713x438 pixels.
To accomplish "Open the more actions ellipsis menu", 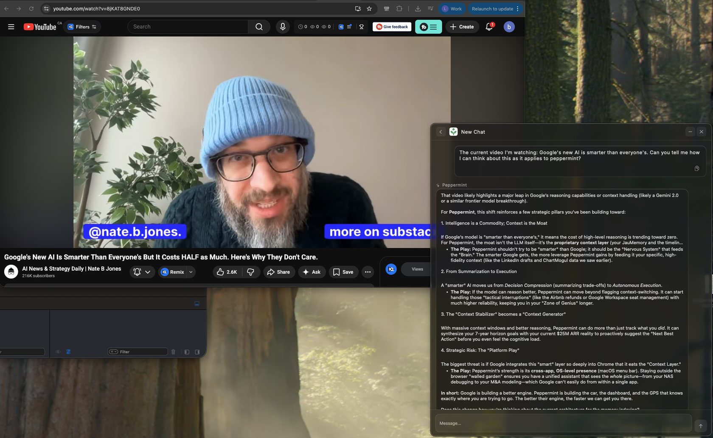I will click(x=368, y=272).
